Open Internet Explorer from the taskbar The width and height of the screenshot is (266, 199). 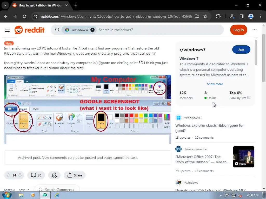pos(57,195)
